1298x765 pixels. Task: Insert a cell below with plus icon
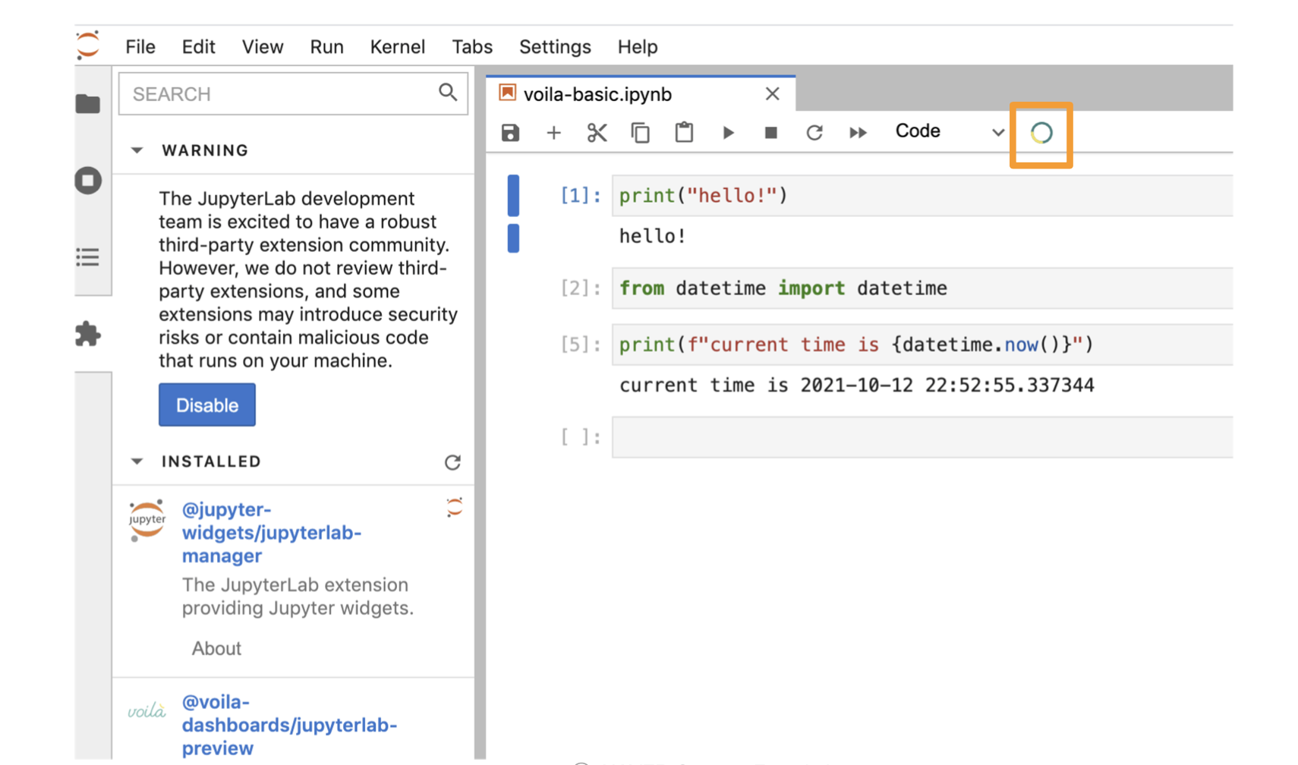[x=553, y=133]
